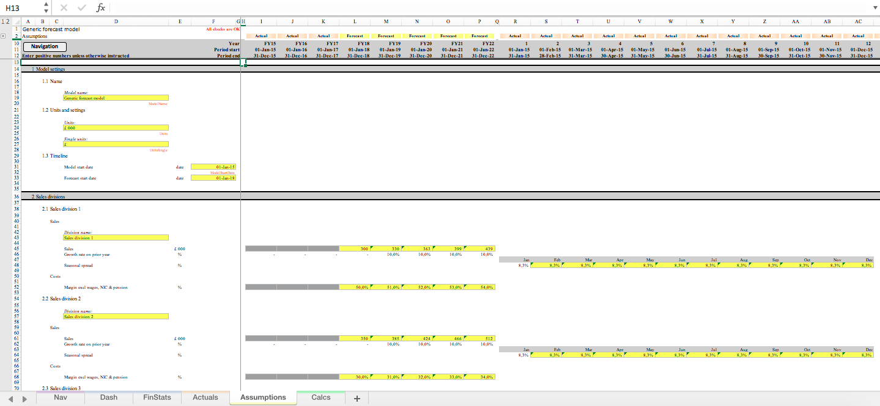
Task: Add a new sheet with the plus icon
Action: 357,397
